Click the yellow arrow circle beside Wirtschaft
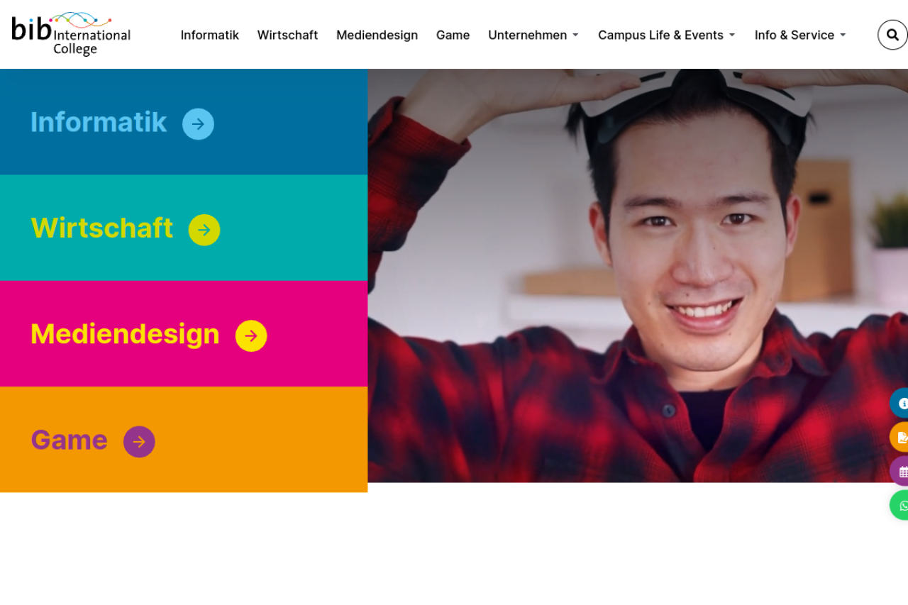The width and height of the screenshot is (908, 605). tap(204, 230)
